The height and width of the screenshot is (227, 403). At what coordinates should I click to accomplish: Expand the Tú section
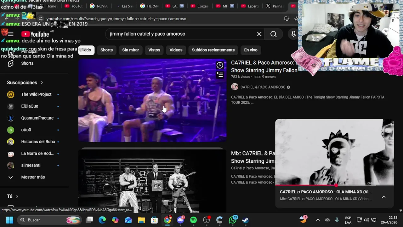pos(13,196)
